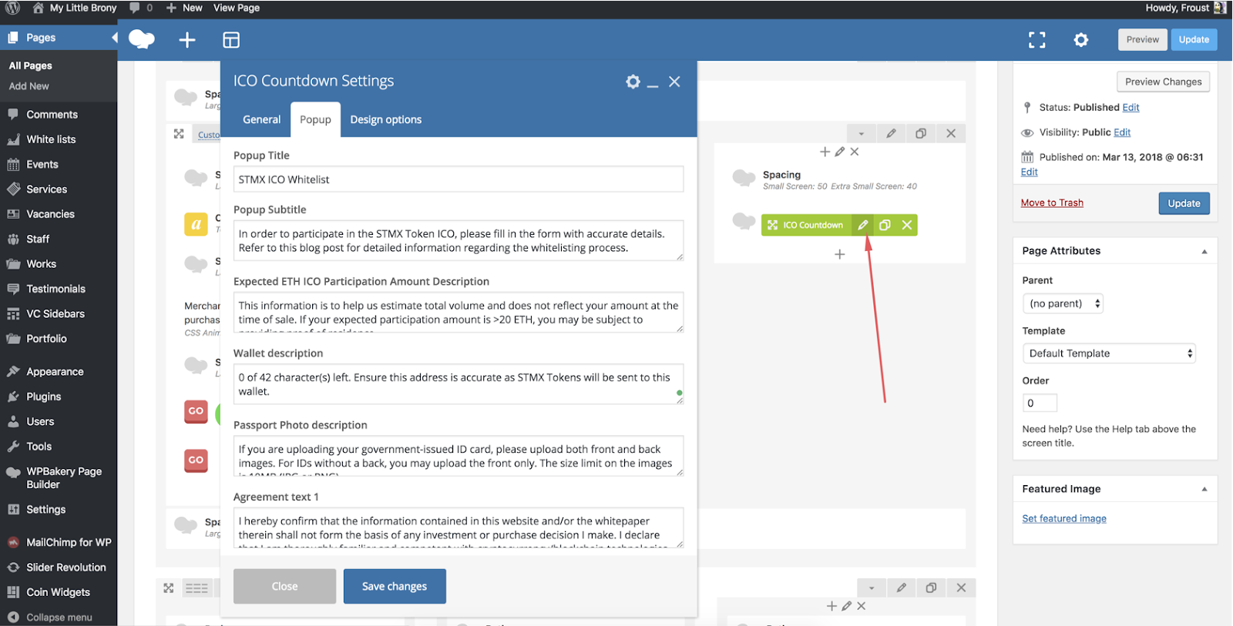Image resolution: width=1233 pixels, height=626 pixels.
Task: Open page settings gear in blue toolbar
Action: tap(1081, 40)
